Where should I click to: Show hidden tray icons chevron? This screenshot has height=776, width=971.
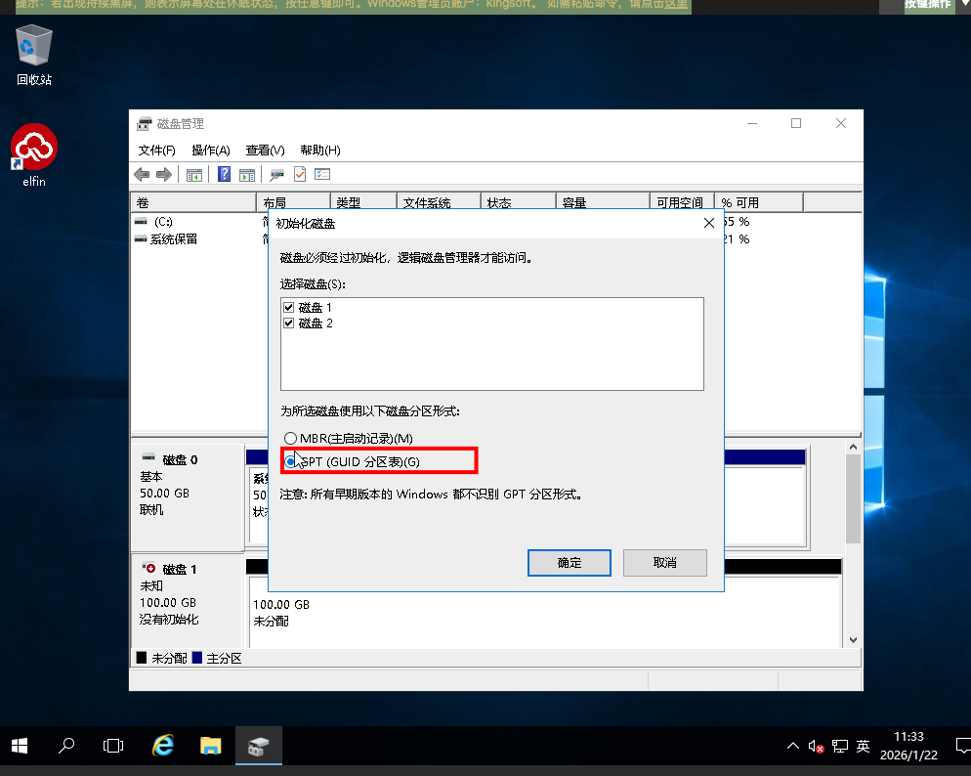click(x=792, y=747)
